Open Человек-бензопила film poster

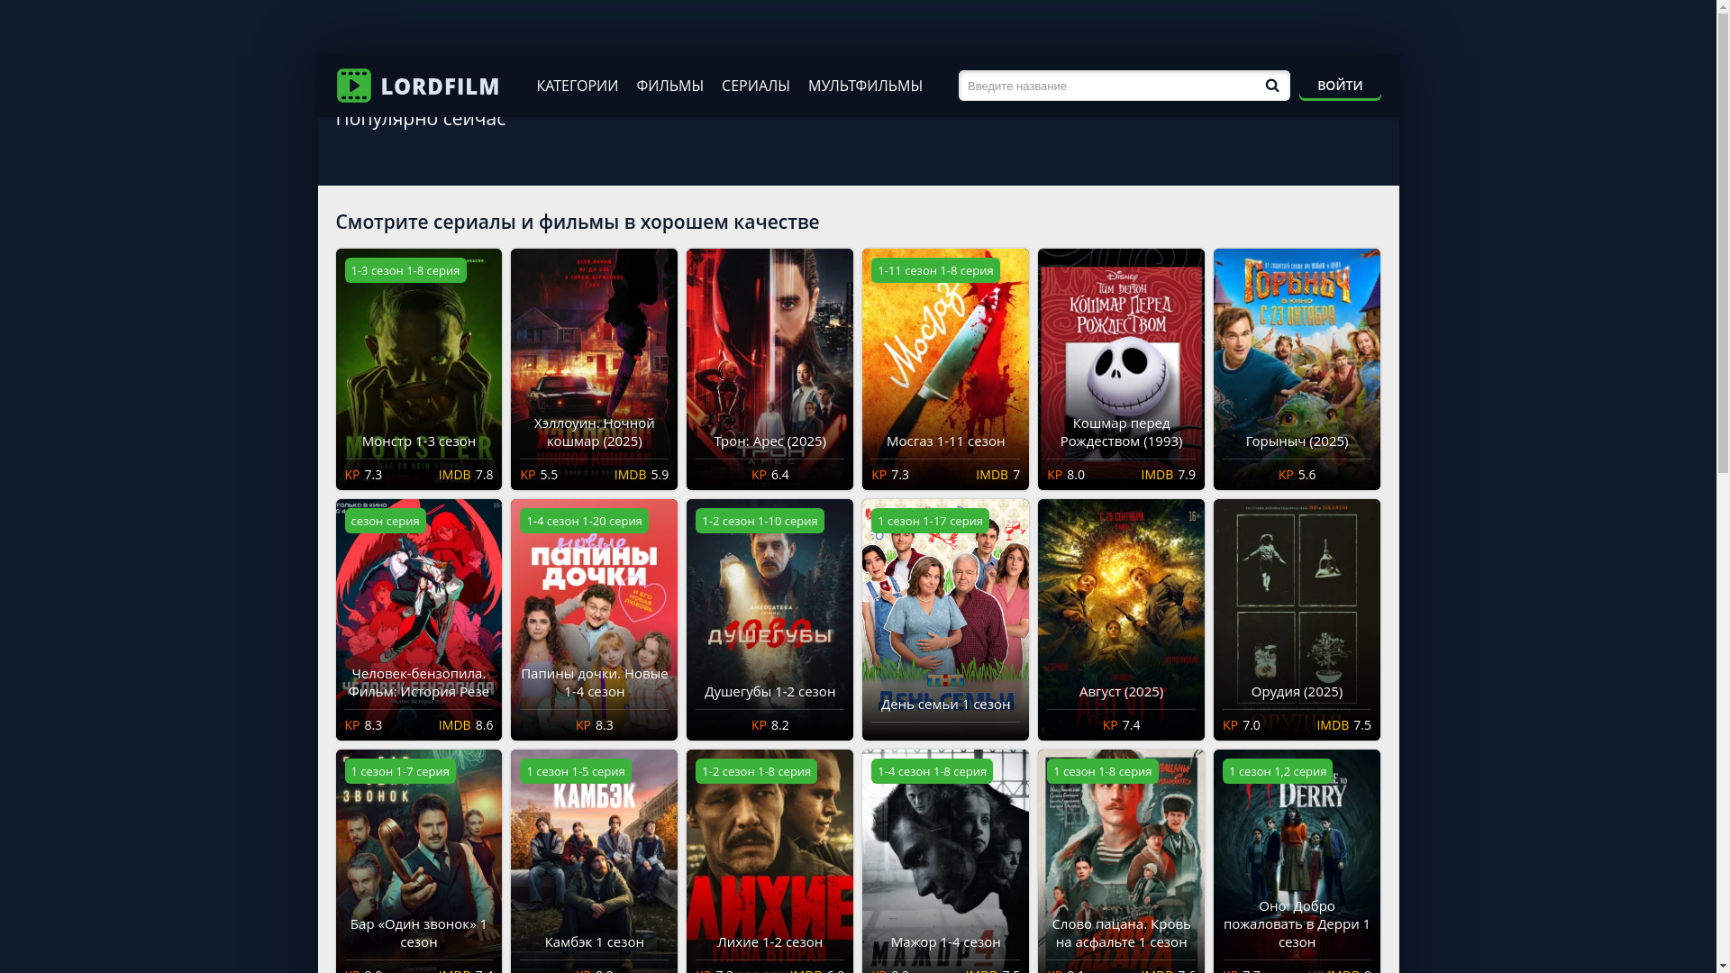click(x=418, y=619)
